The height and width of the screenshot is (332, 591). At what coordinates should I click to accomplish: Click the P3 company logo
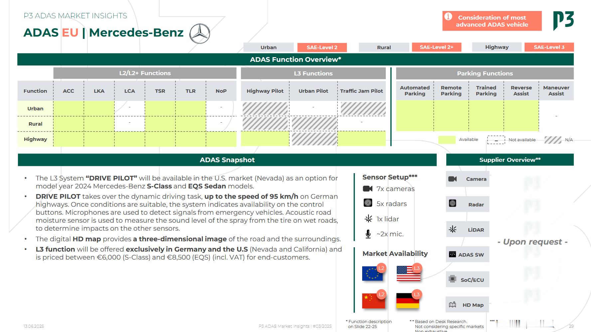click(563, 21)
